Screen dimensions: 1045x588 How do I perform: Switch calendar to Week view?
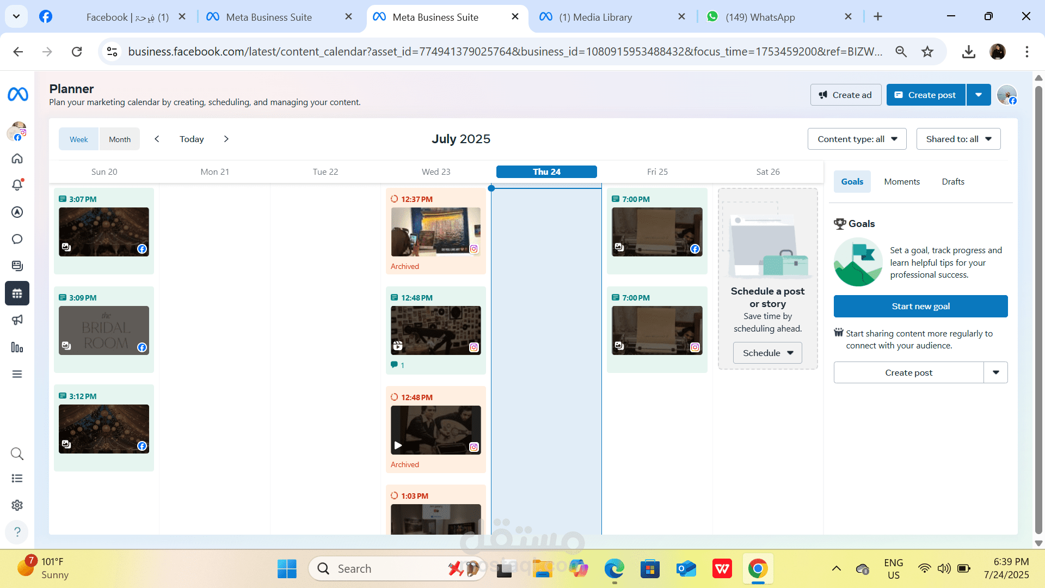pyautogui.click(x=78, y=139)
